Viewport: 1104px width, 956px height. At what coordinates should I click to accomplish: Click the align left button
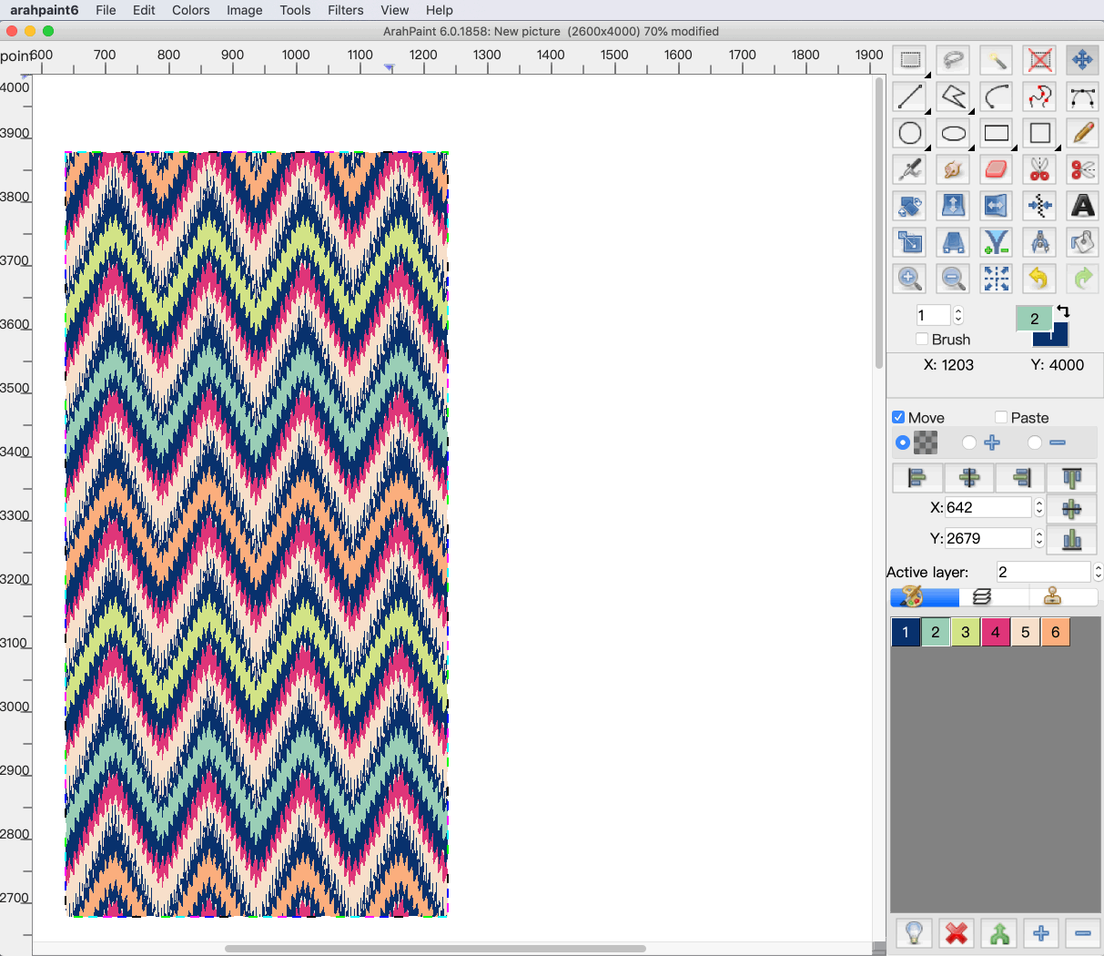917,477
